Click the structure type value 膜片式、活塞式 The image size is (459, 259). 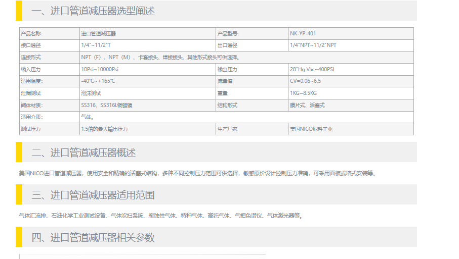pos(307,106)
